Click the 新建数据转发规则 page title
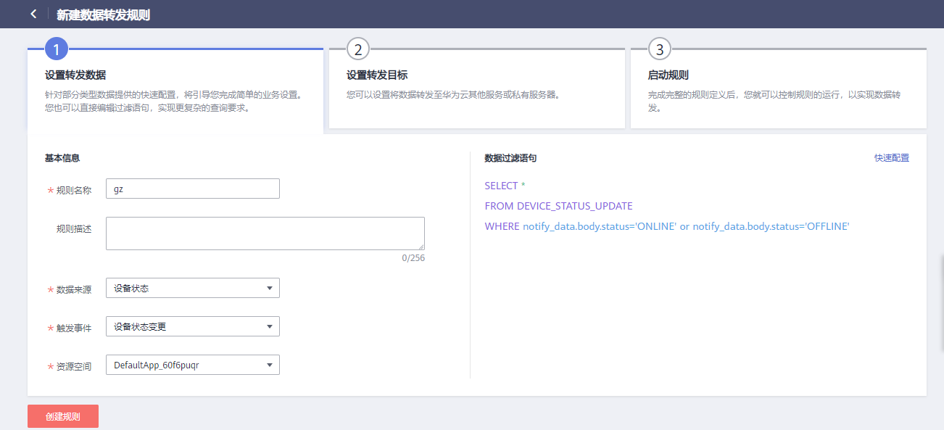944x430 pixels. [x=103, y=15]
